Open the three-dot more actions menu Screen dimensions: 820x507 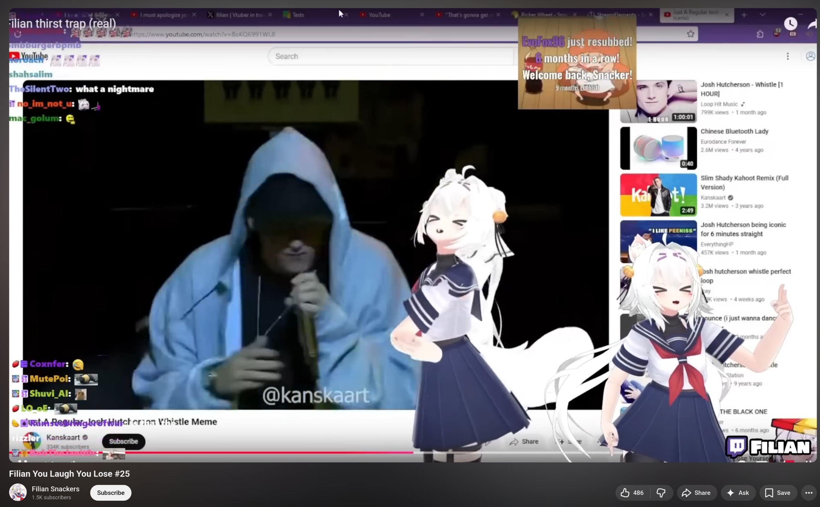(x=809, y=493)
